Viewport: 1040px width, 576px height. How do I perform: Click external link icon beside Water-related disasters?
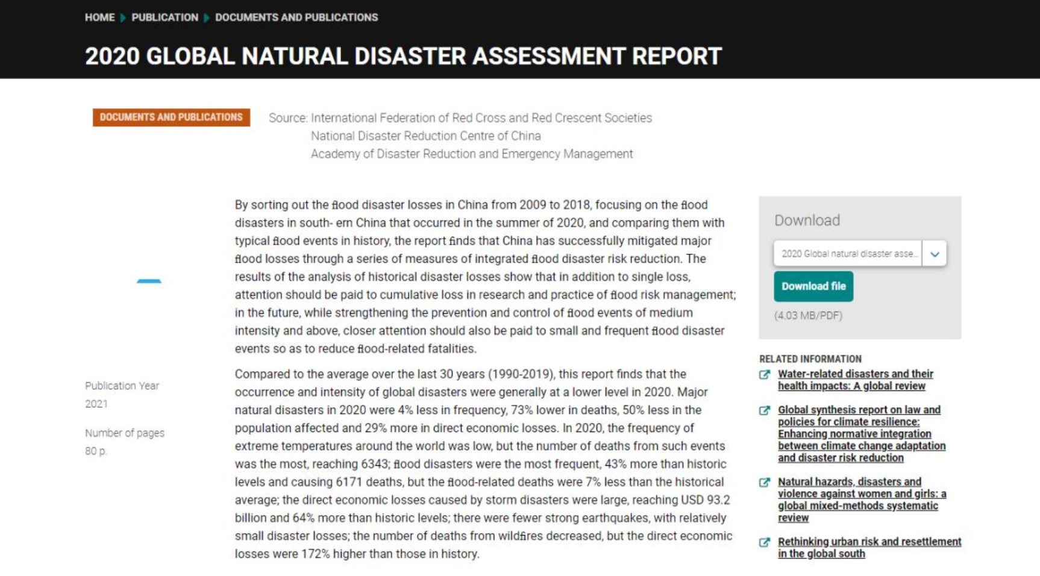tap(765, 375)
